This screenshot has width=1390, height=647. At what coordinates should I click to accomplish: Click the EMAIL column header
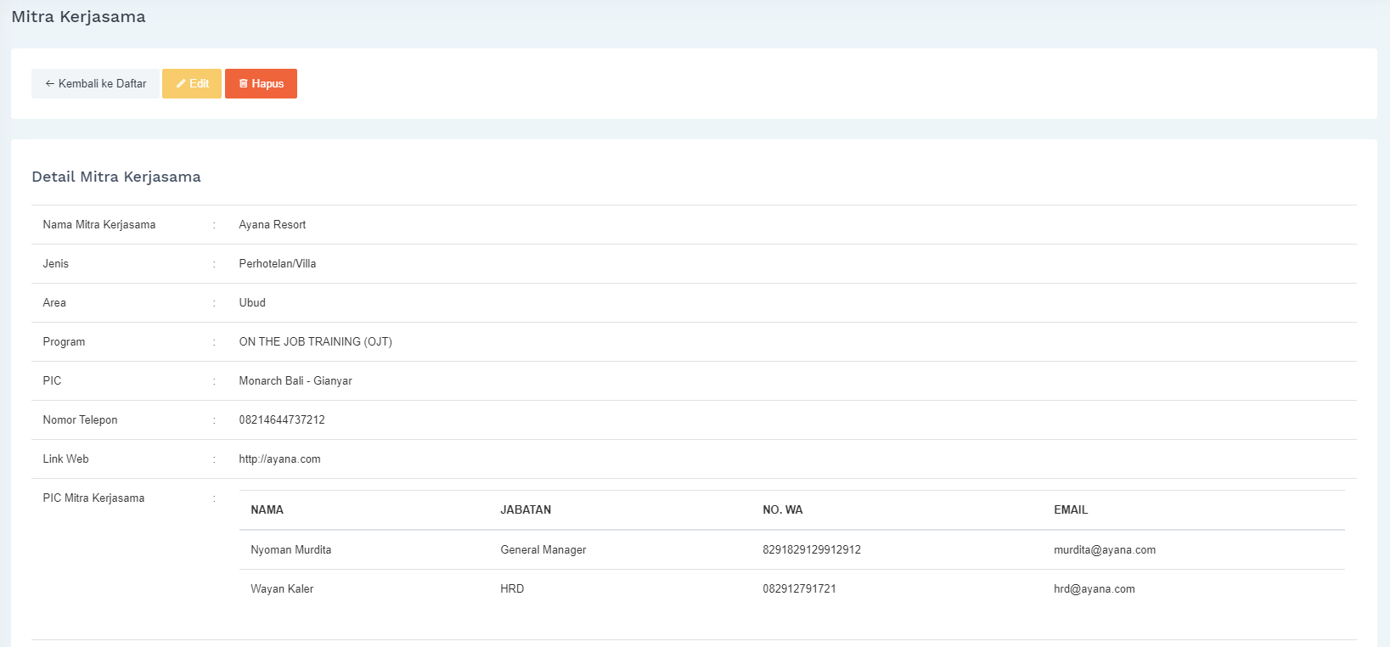click(x=1070, y=510)
